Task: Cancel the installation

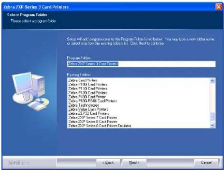Action: click(206, 162)
